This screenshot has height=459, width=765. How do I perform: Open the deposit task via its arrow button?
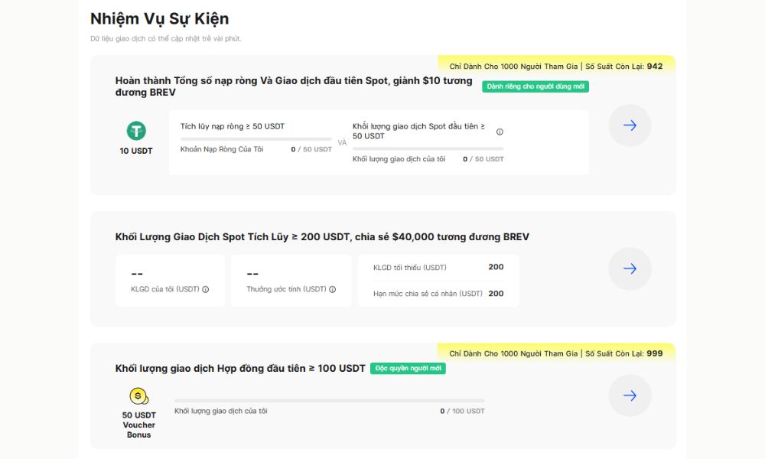(630, 125)
